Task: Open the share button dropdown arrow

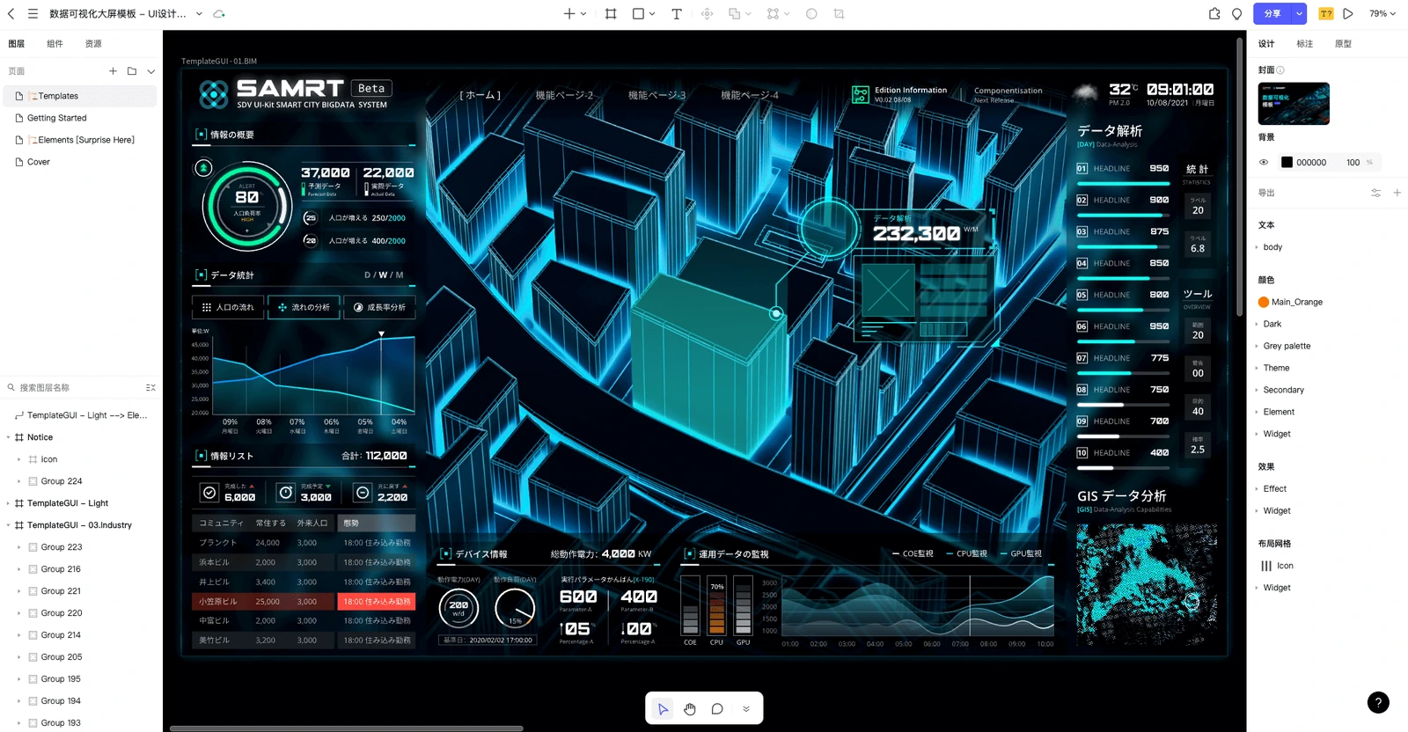Action: point(1299,14)
